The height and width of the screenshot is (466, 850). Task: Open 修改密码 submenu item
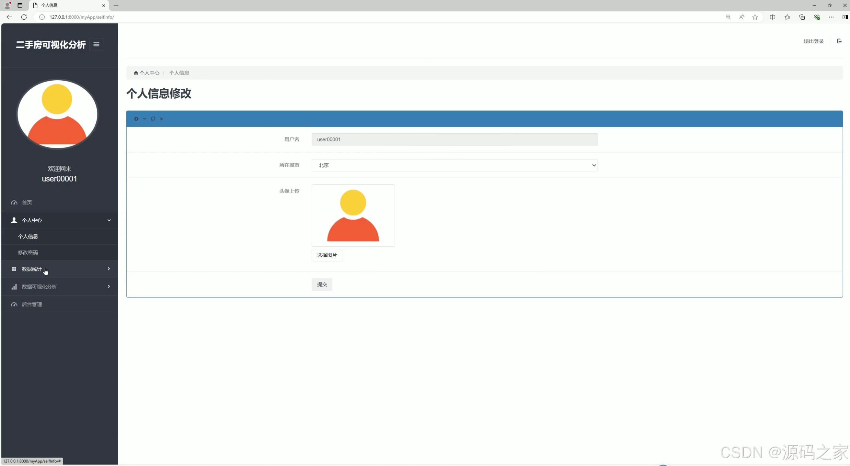tap(28, 252)
